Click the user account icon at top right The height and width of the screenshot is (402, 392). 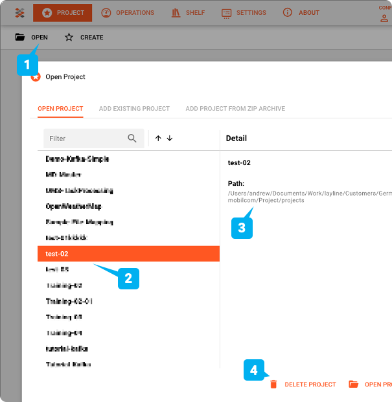(384, 18)
